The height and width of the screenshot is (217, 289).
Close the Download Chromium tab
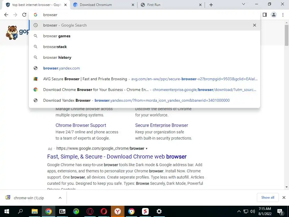coord(133,5)
